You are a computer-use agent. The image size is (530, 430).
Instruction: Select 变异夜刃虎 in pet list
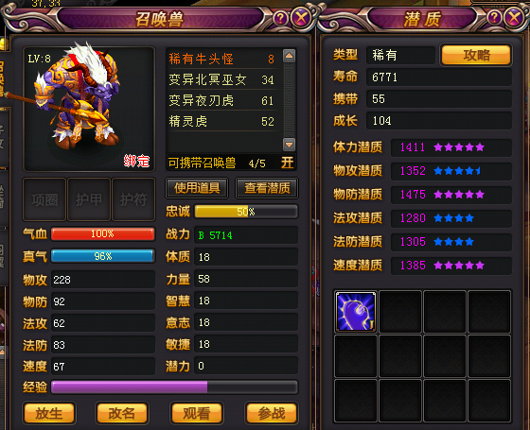click(221, 100)
